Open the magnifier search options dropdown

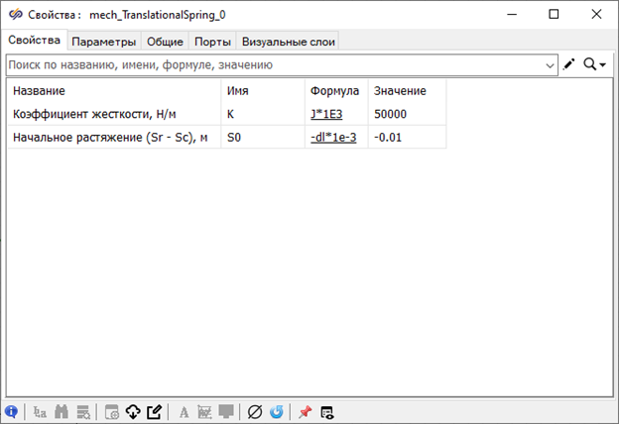(594, 64)
